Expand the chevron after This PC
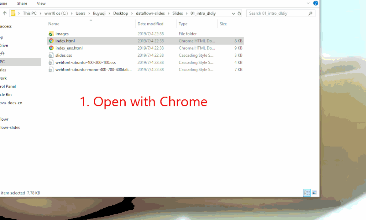366x220 pixels. pos(40,14)
